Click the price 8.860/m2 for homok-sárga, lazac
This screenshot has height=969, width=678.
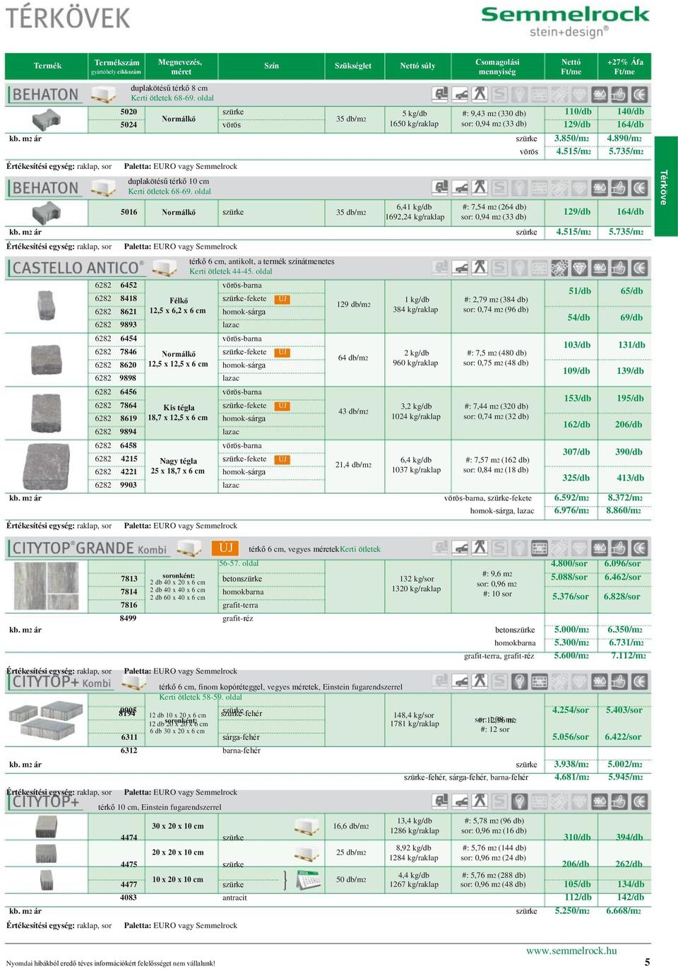point(624,510)
